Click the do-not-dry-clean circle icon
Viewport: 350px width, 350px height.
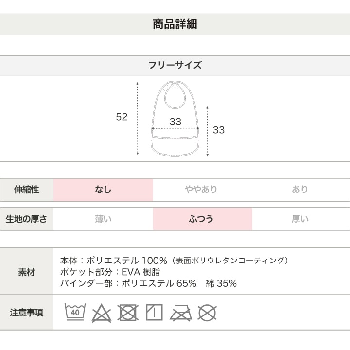tap(207, 313)
